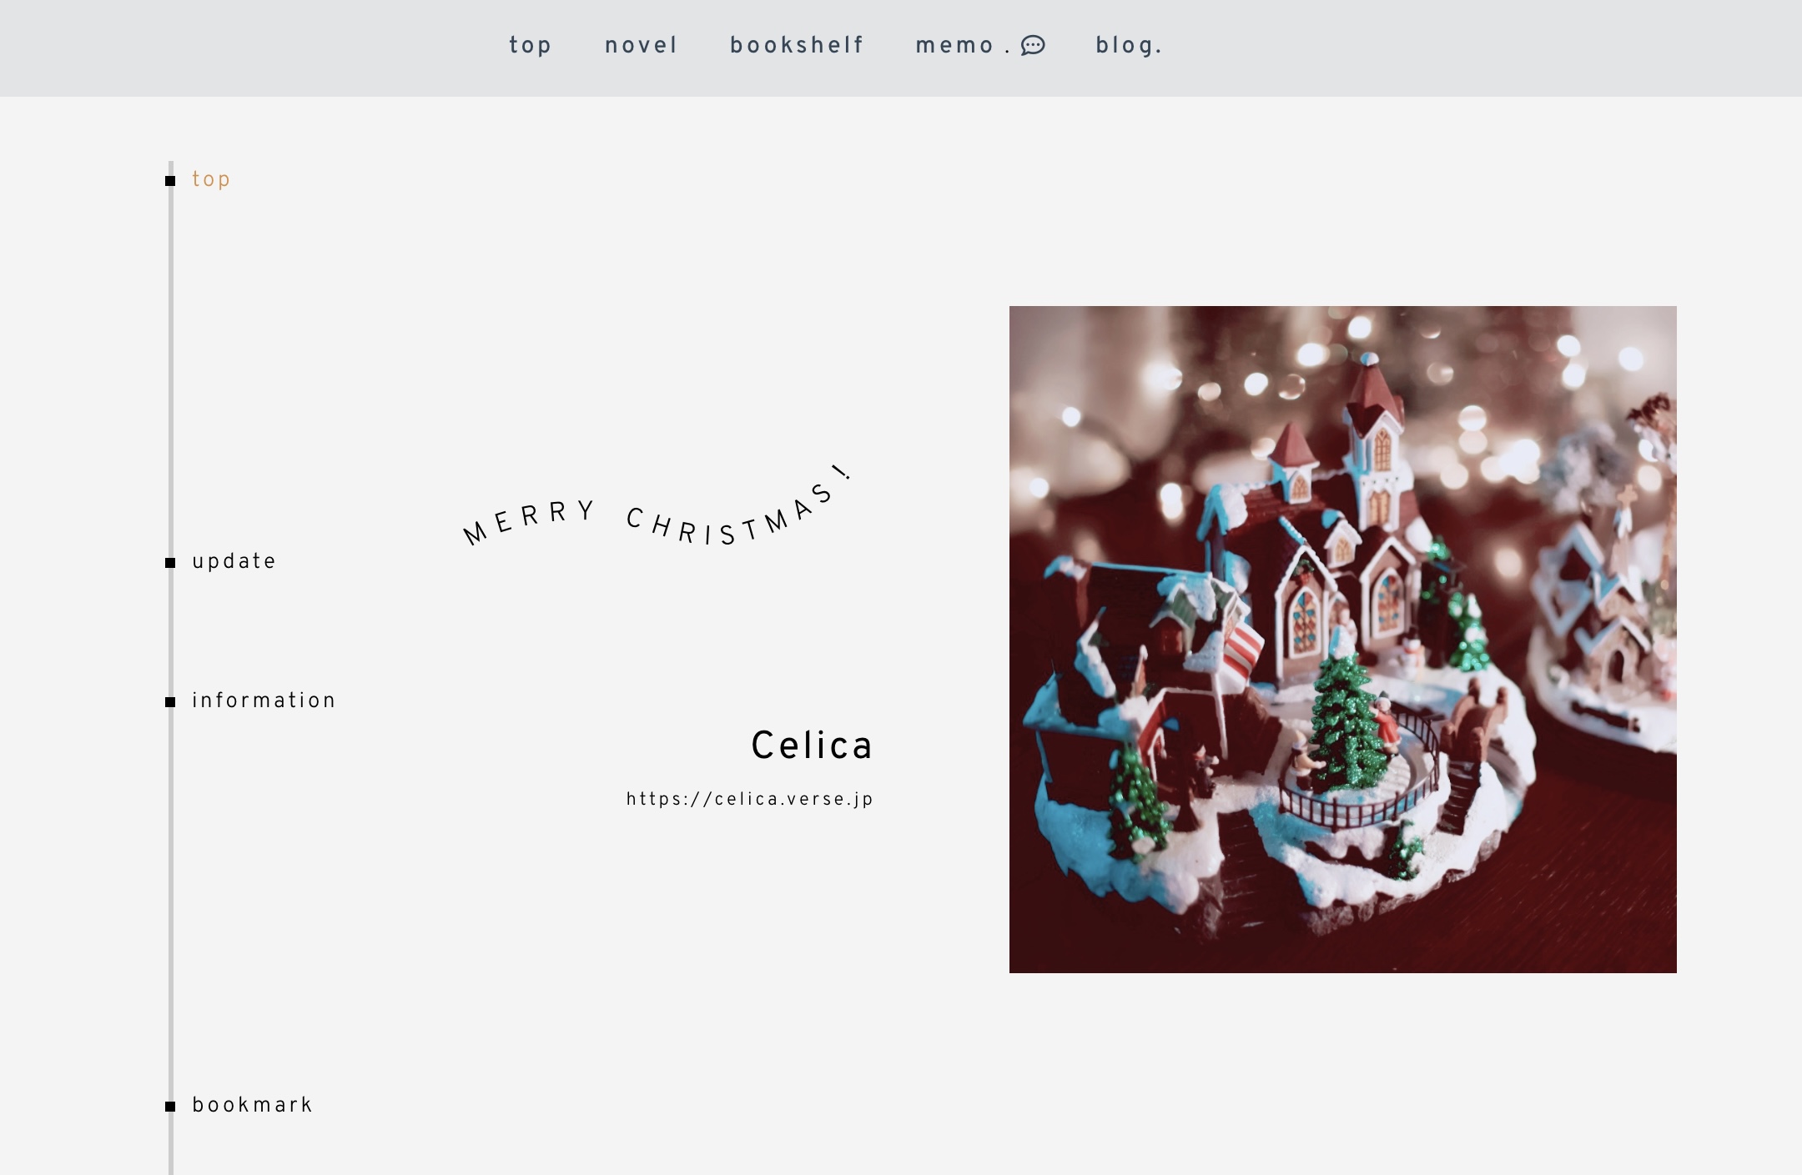Click the square marker beside update
The width and height of the screenshot is (1802, 1175).
[x=170, y=563]
